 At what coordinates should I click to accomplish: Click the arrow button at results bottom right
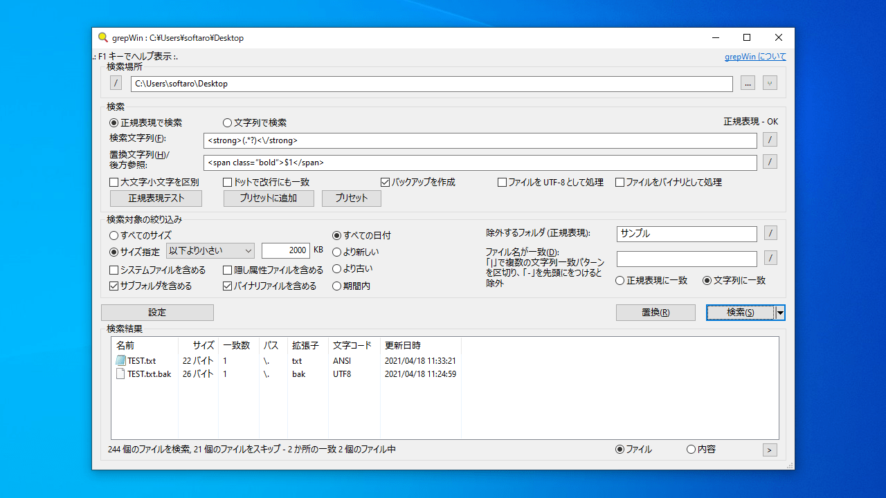point(770,450)
